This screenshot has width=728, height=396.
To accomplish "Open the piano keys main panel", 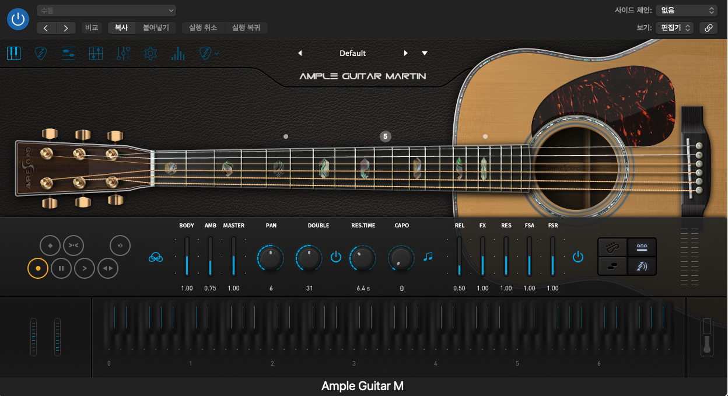I will click(x=13, y=54).
